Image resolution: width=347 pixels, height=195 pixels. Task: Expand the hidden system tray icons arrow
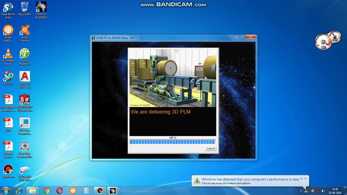click(301, 191)
